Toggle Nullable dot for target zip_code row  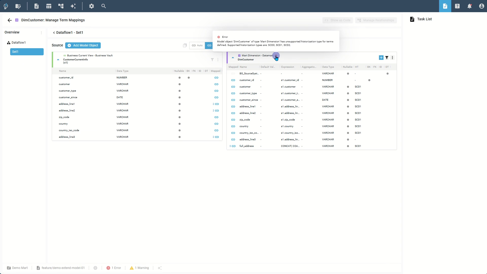(348, 120)
